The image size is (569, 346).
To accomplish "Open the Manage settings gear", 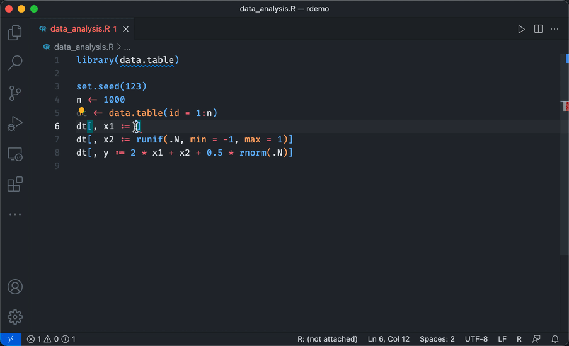I will point(15,316).
